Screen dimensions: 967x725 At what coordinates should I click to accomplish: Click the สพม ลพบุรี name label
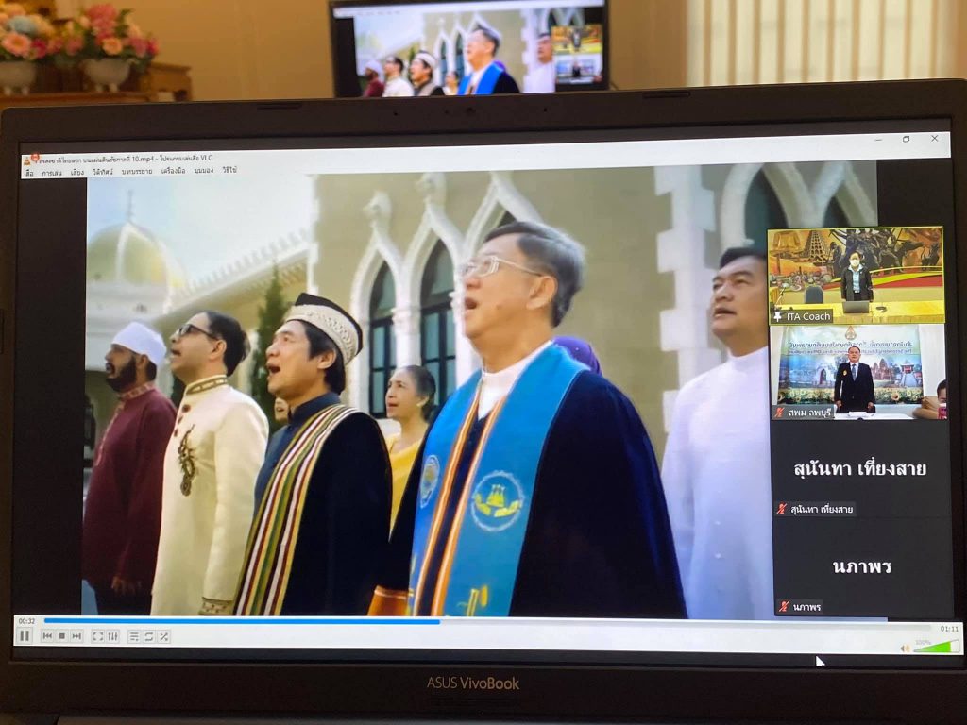[810, 413]
